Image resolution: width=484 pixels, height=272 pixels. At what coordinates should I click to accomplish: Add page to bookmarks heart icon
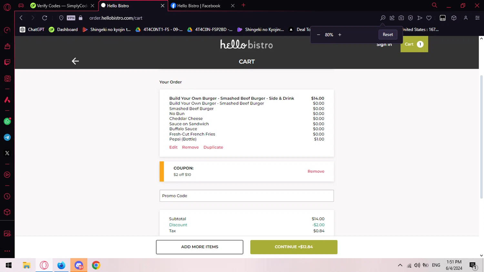(x=429, y=18)
